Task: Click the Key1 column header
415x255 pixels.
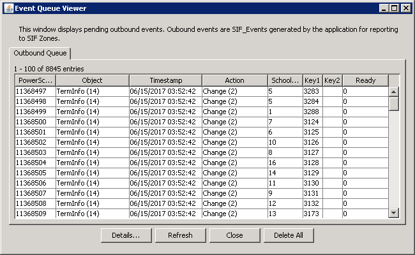Action: point(312,80)
